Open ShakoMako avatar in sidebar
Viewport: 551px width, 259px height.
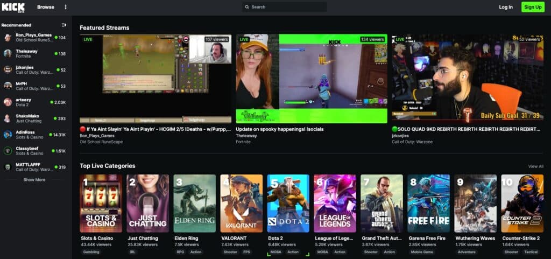pos(8,118)
